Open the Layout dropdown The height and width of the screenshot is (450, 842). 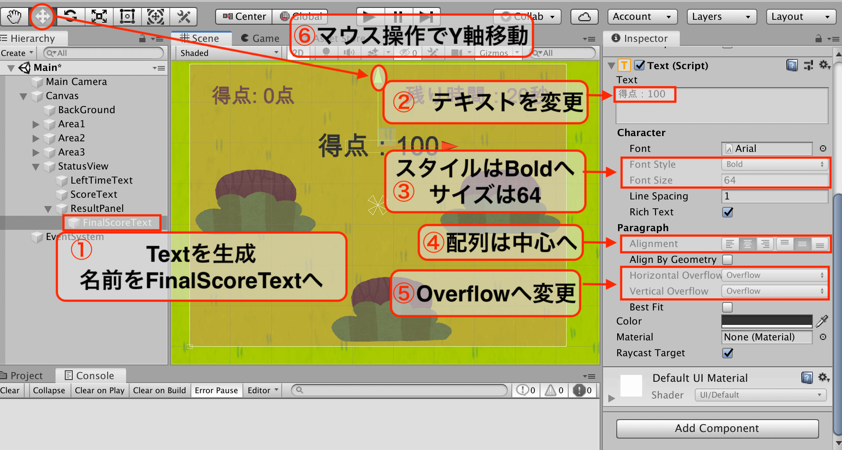[801, 17]
